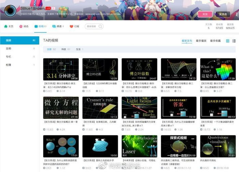Image resolution: width=239 pixels, height=172 pixels.
Task: Select the 最新发布 sort option
Action: point(187,41)
